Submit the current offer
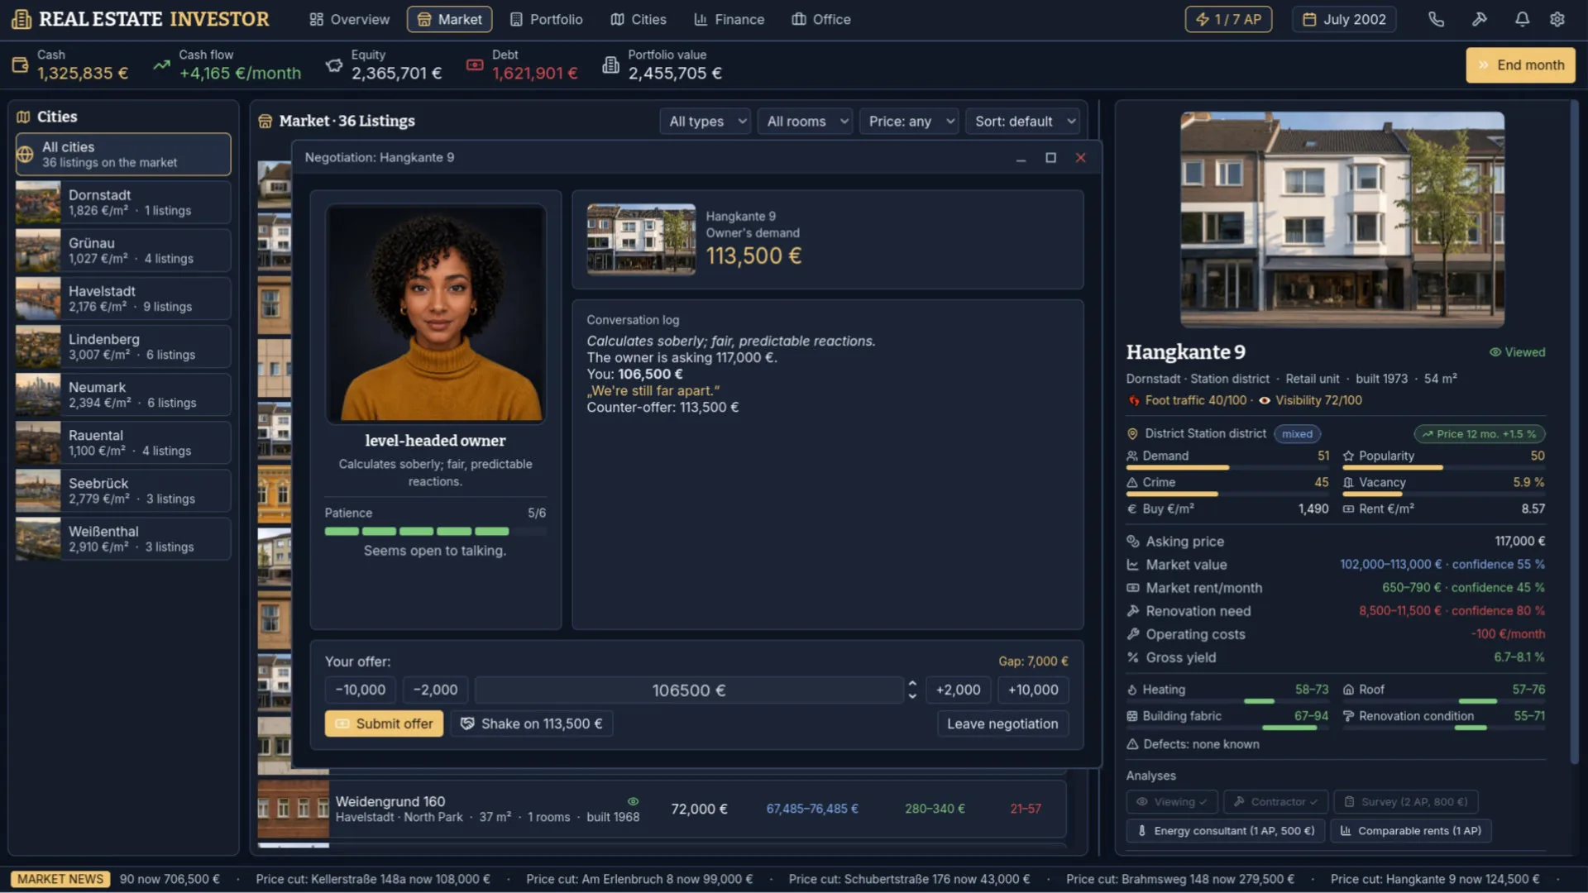 coord(384,723)
